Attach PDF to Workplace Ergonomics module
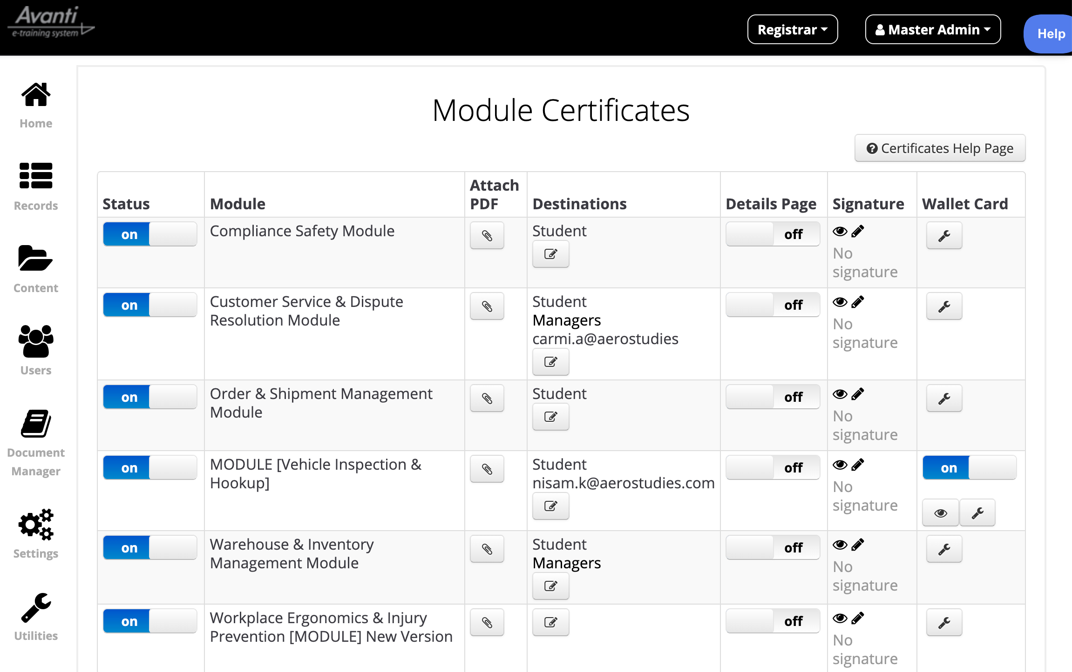Image resolution: width=1072 pixels, height=672 pixels. tap(487, 622)
